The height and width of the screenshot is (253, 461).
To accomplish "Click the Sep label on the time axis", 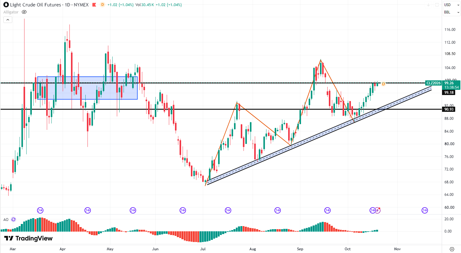I will (300, 249).
